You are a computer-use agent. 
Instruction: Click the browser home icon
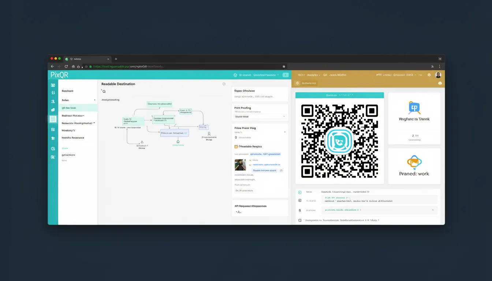click(73, 67)
